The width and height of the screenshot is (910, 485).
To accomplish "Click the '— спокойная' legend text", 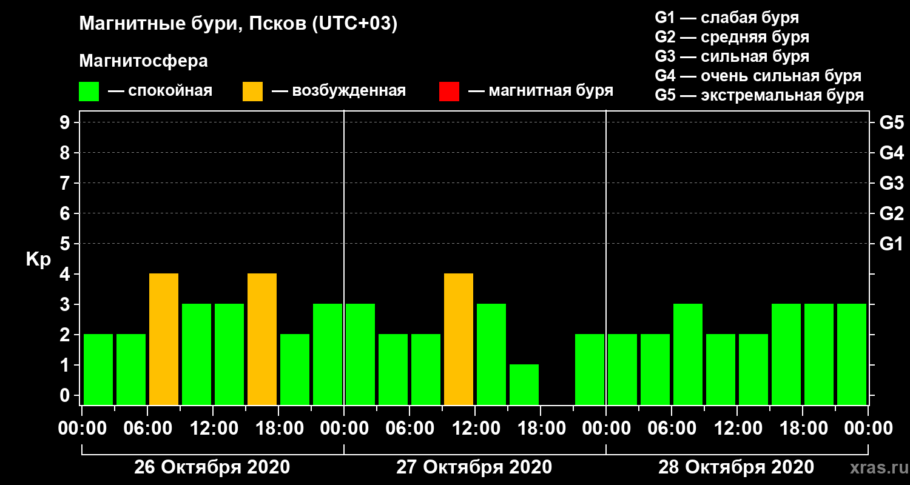I will [160, 92].
